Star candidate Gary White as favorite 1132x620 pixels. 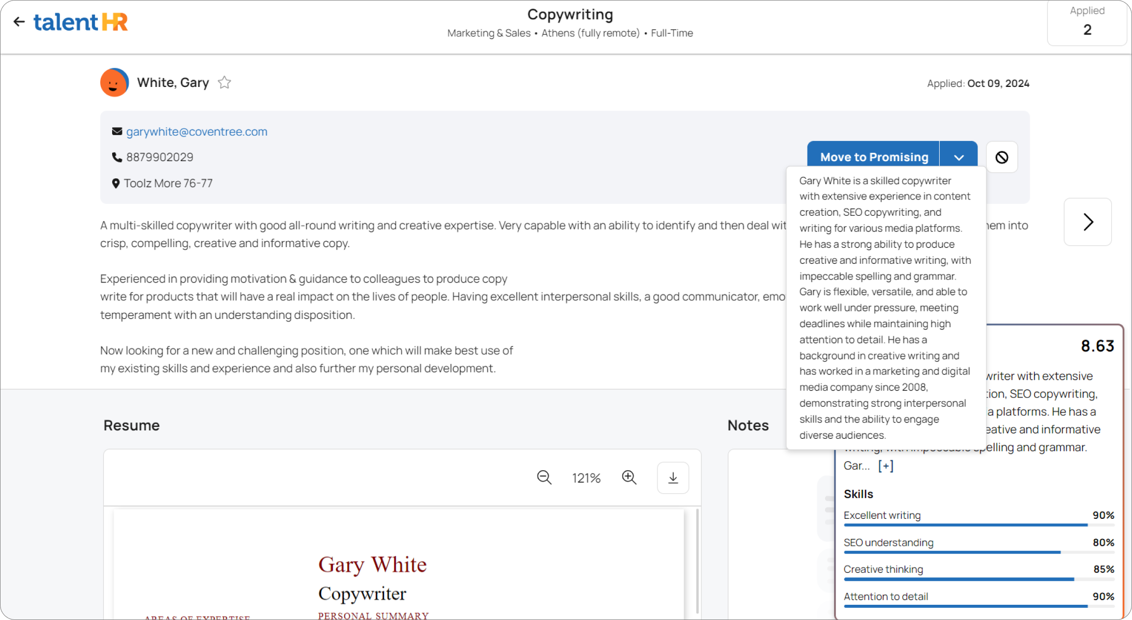point(224,83)
